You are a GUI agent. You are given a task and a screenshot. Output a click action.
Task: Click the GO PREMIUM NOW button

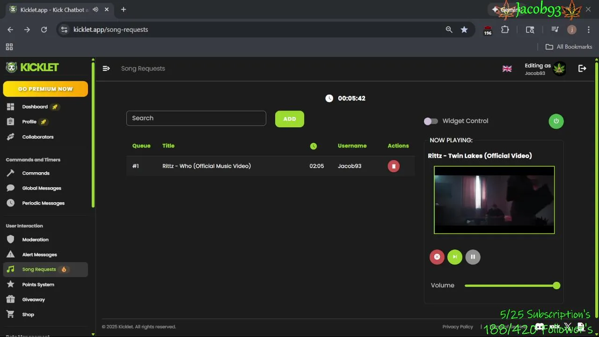[x=45, y=89]
